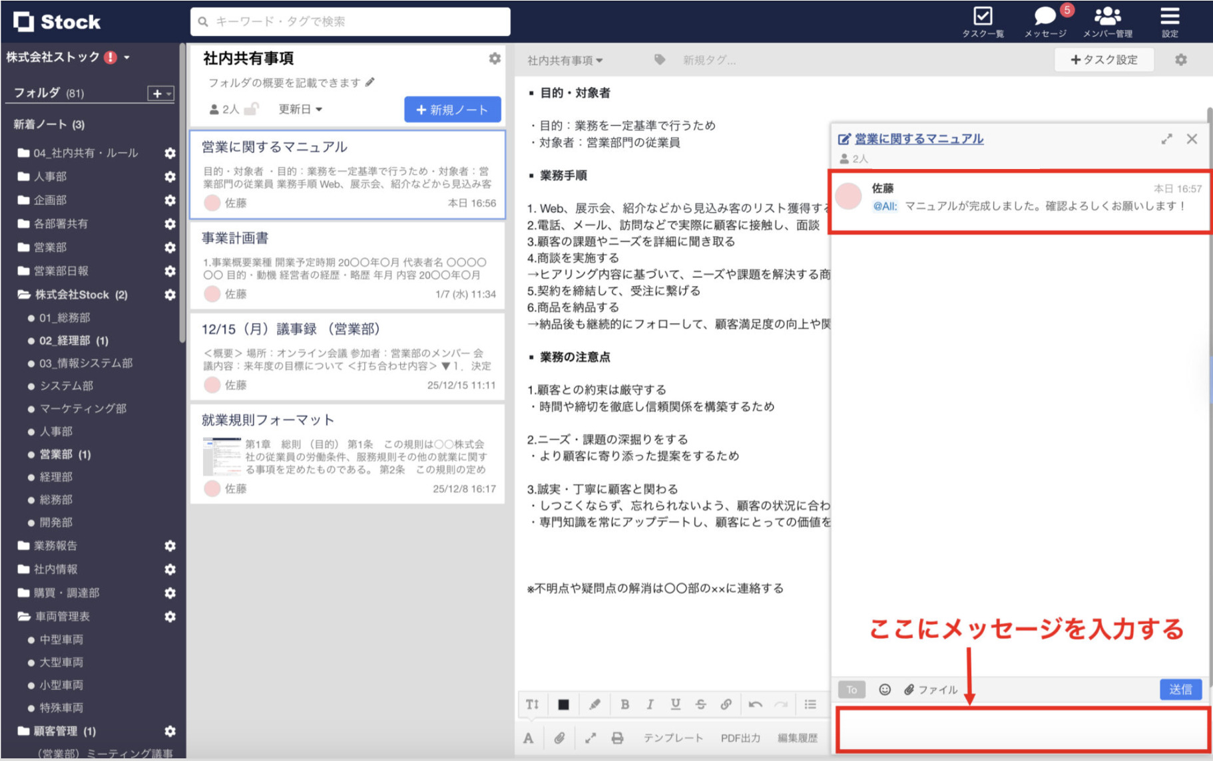The height and width of the screenshot is (761, 1213).
Task: Select the 02_経理部 (1) subfolder
Action: [x=73, y=341]
